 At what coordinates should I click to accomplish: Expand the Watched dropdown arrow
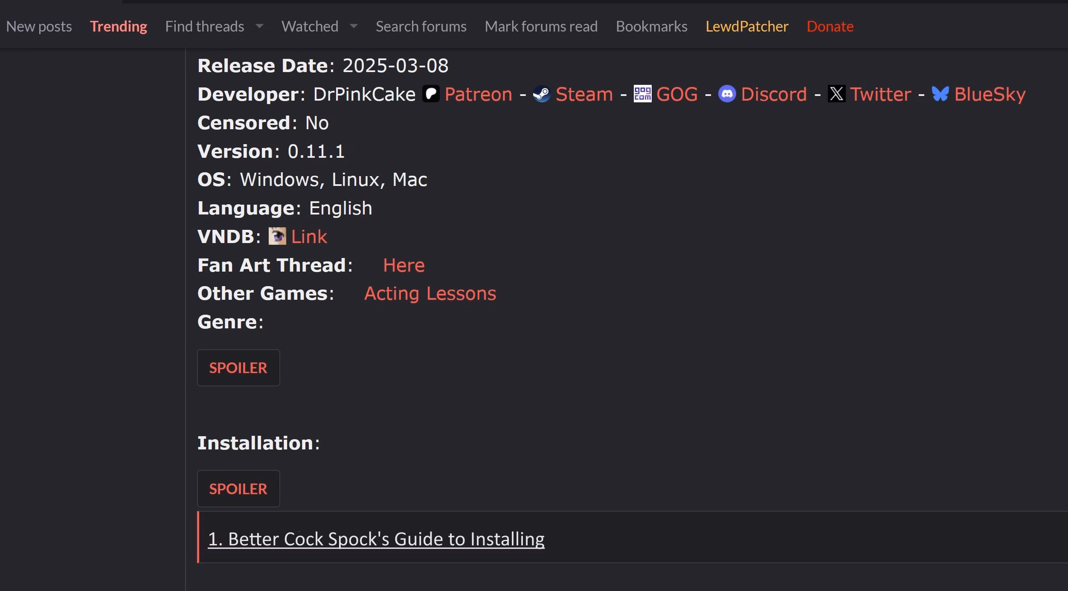[x=354, y=26]
